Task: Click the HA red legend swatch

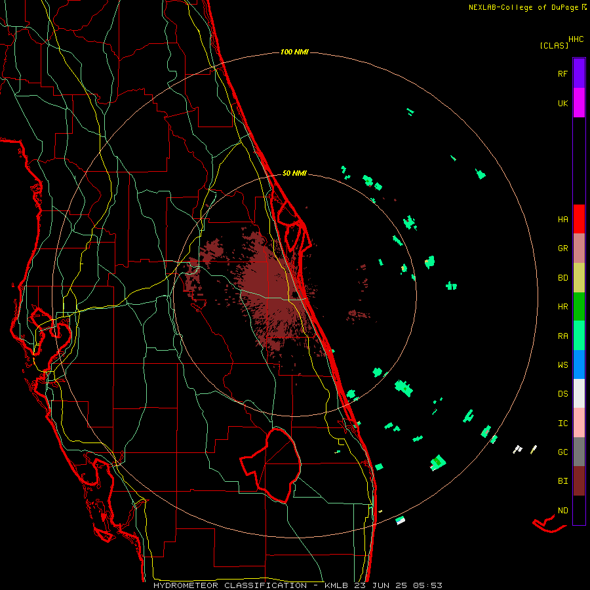Action: (579, 219)
